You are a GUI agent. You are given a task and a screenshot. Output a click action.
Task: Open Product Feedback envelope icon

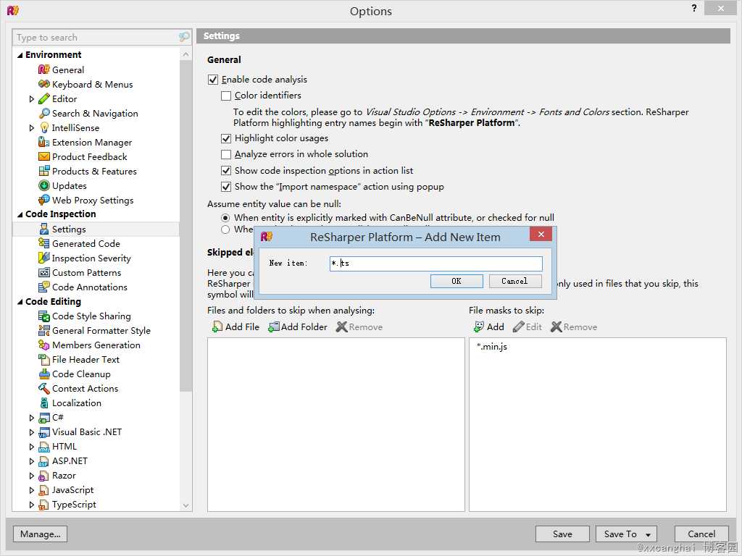pyautogui.click(x=43, y=156)
